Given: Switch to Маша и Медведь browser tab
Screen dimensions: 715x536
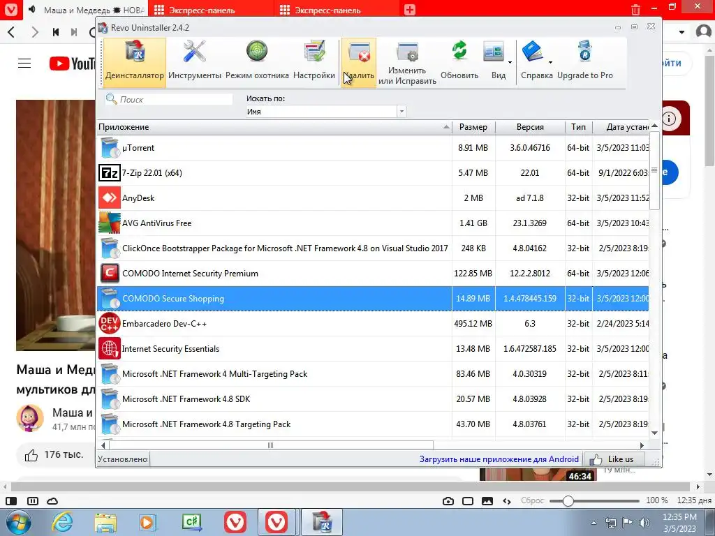Looking at the screenshot, I should coord(86,10).
